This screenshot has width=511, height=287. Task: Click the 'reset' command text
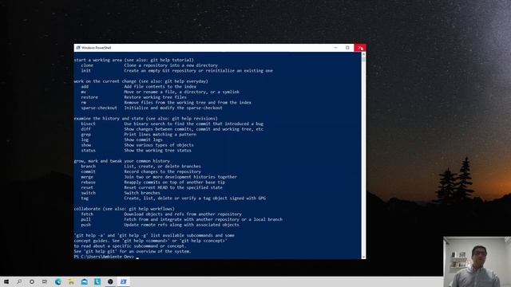87,188
